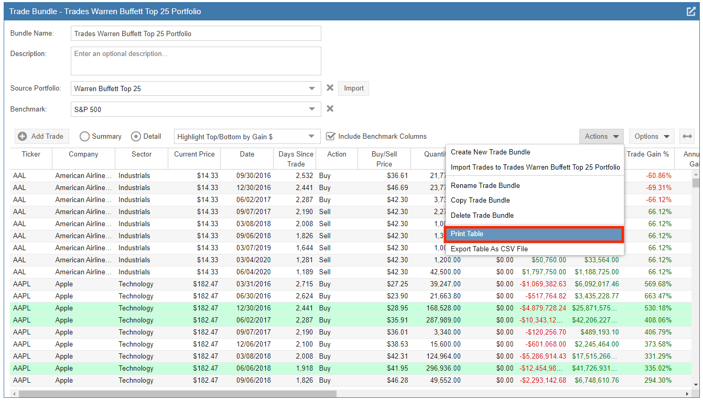Choose Import Trades to Trades Warren Buffett menu item
This screenshot has width=703, height=401.
pyautogui.click(x=535, y=167)
